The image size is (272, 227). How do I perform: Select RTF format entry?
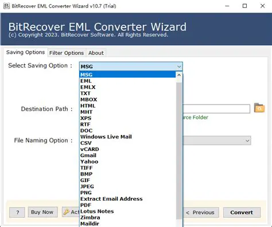[x=127, y=124]
